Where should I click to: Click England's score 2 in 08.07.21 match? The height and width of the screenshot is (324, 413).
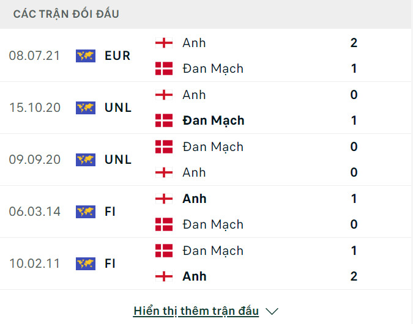click(354, 43)
